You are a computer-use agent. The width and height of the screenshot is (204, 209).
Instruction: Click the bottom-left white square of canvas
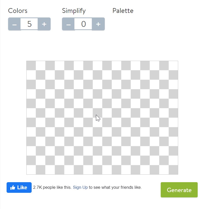tap(31, 170)
